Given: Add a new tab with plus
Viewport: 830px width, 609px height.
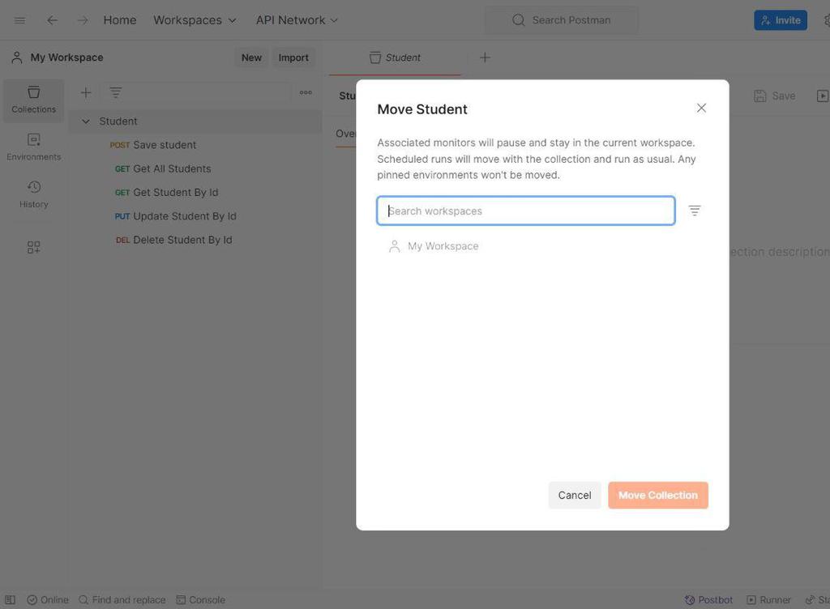Looking at the screenshot, I should (x=485, y=57).
